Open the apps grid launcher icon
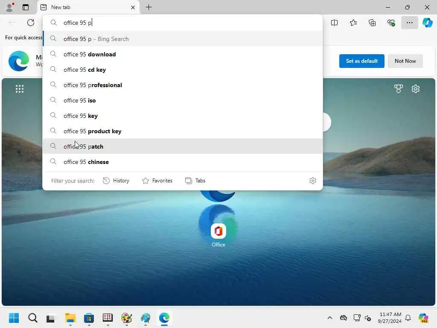This screenshot has height=328, width=437. (20, 89)
